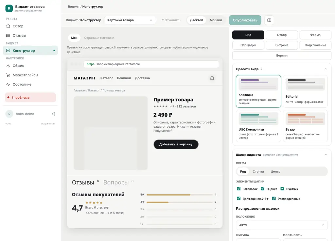The image size is (335, 241).
Task: Click the shop.example/product/sample URL field
Action: pos(151,64)
